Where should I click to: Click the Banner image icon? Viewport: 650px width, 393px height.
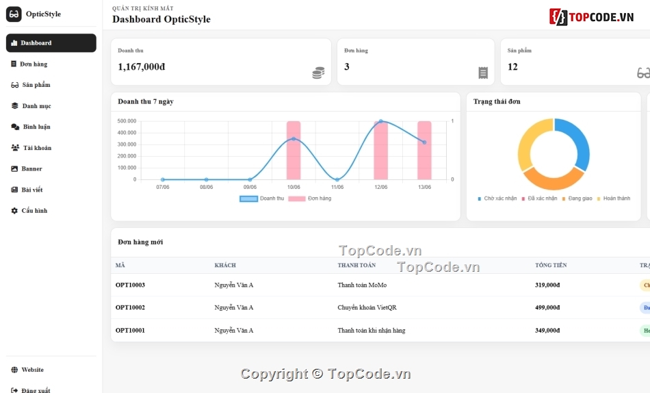(14, 168)
